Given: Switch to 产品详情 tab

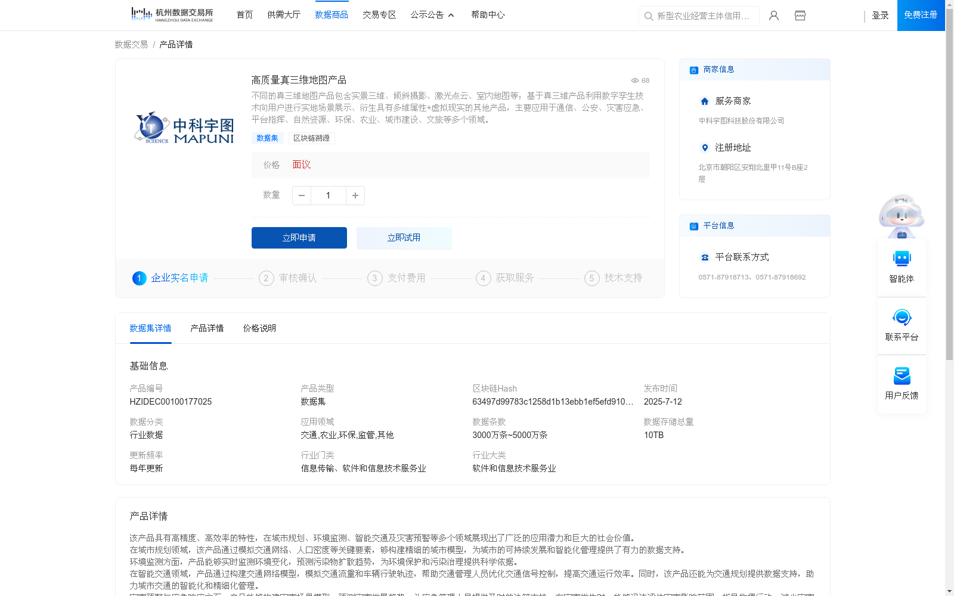Looking at the screenshot, I should [207, 328].
